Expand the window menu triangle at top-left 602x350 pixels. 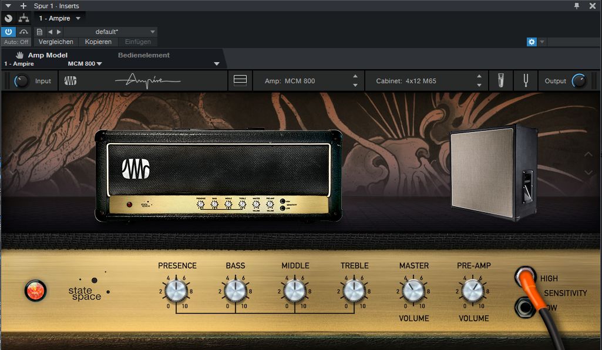click(x=8, y=6)
